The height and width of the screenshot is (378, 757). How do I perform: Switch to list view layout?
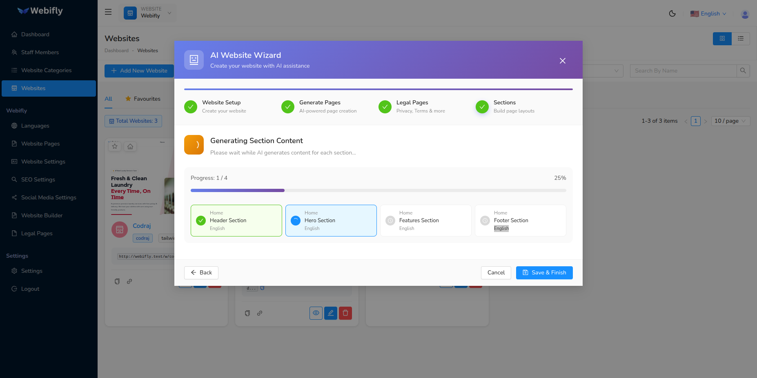(741, 38)
